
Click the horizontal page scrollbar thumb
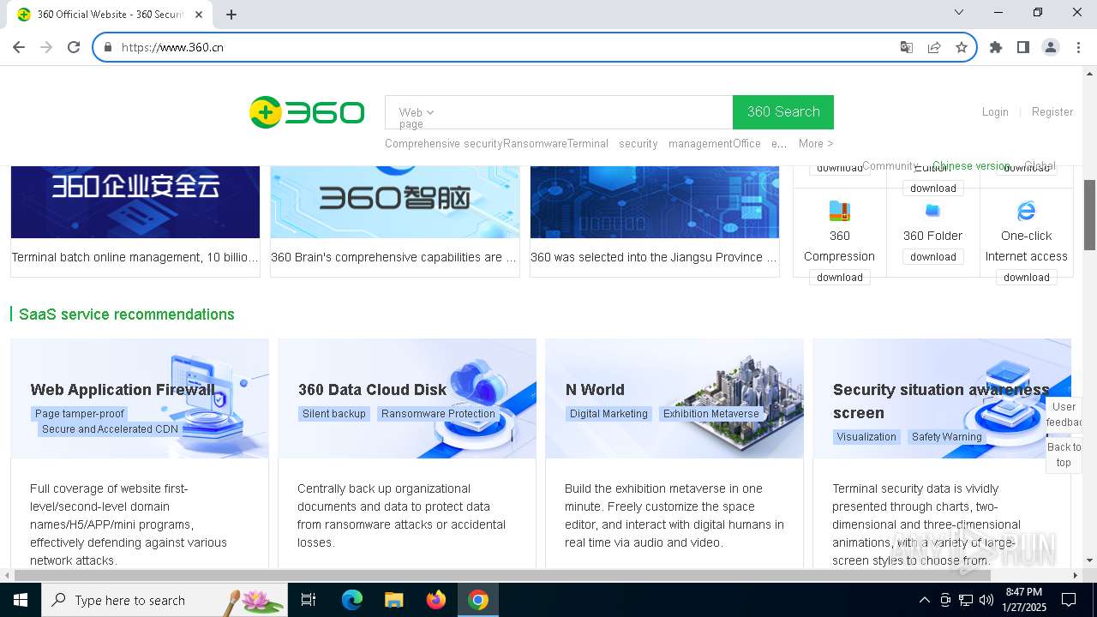point(501,576)
